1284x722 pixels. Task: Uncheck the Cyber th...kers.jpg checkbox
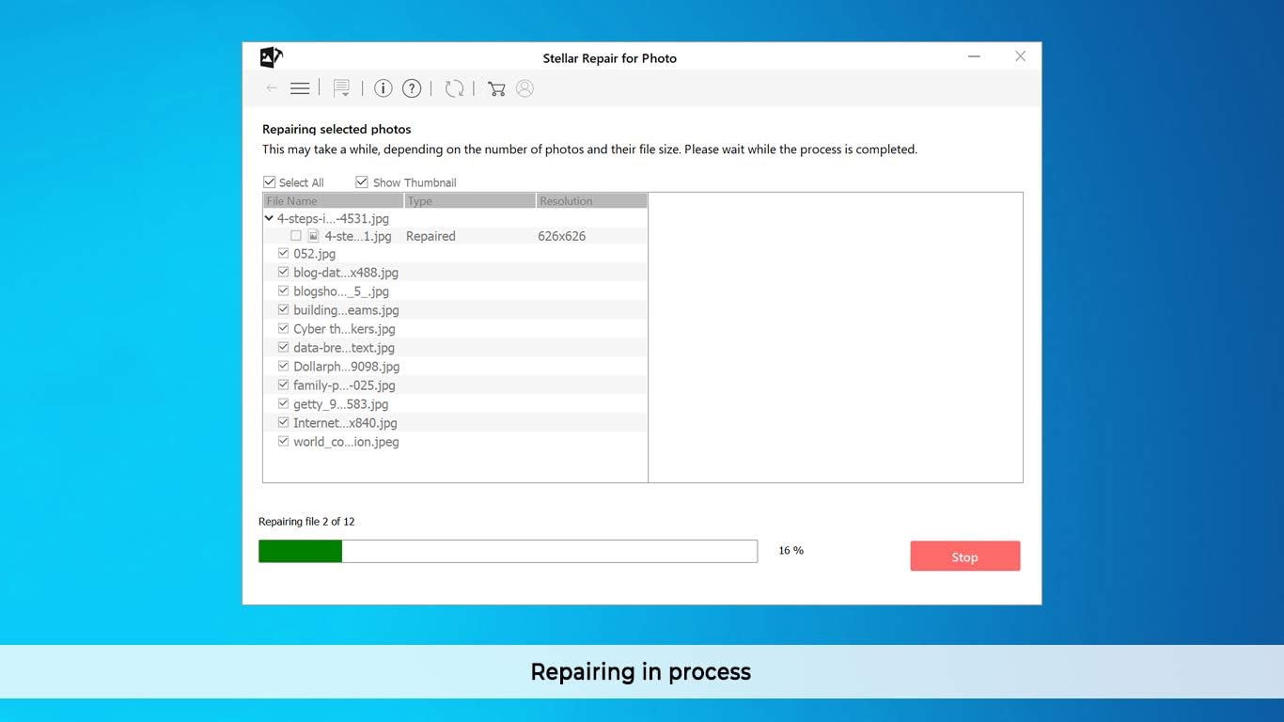click(x=283, y=329)
